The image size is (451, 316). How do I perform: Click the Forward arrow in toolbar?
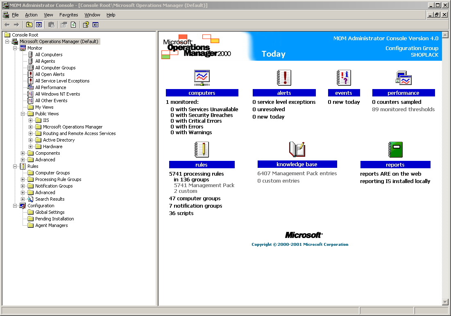pyautogui.click(x=16, y=25)
